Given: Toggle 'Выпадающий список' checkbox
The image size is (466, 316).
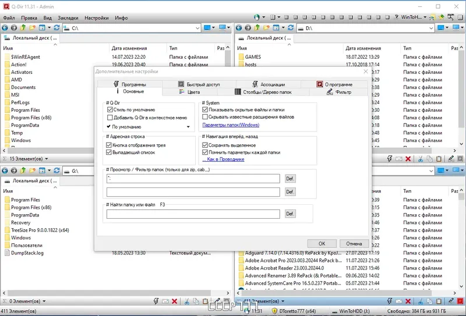Looking at the screenshot, I should point(109,152).
